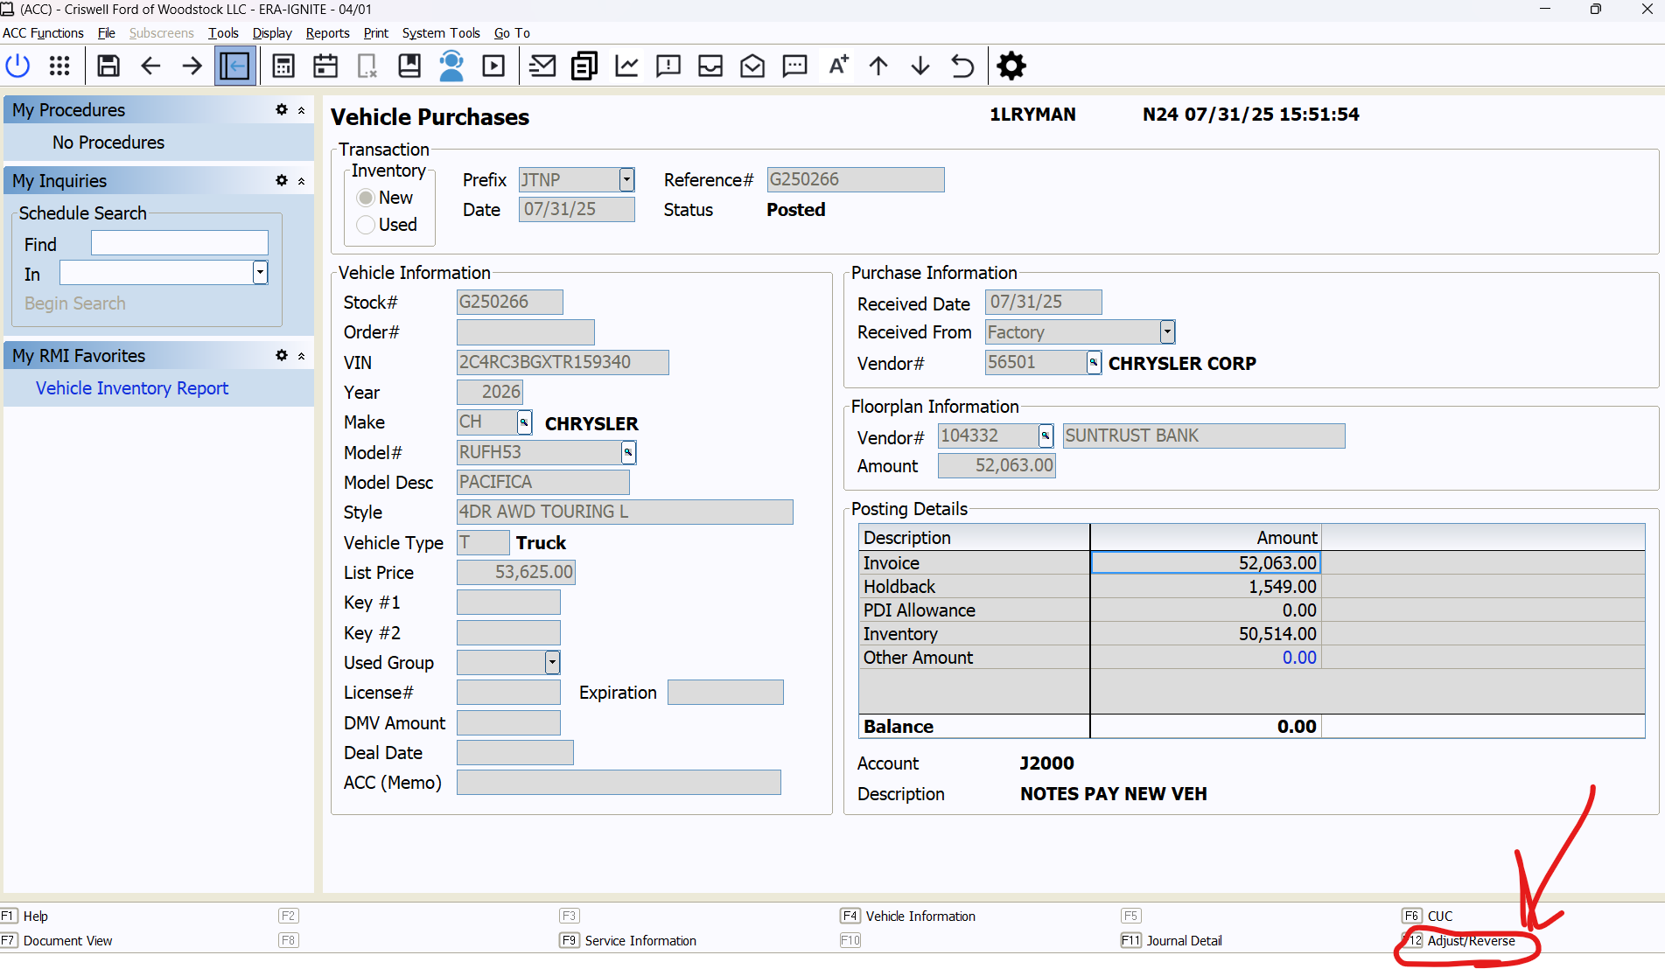Open the settings gear in the toolbar
Viewport: 1665px width, 969px height.
click(x=1011, y=66)
